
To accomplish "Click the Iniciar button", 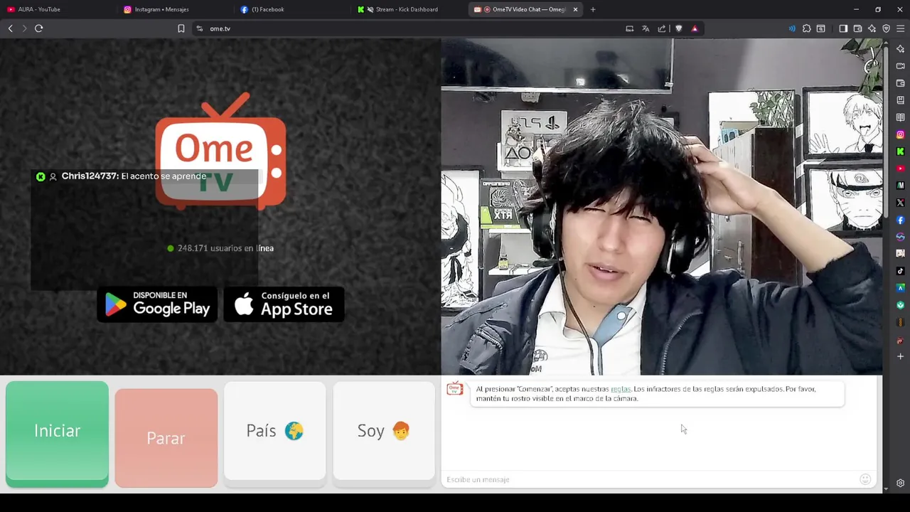I will tap(57, 434).
